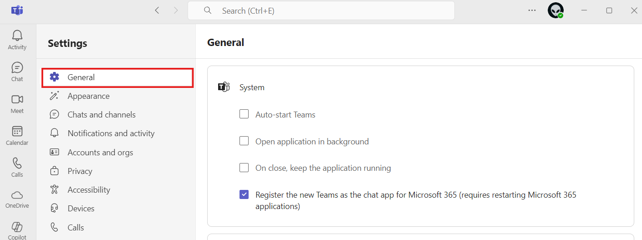Open Settings and more ellipsis menu
The image size is (642, 240).
tap(532, 10)
